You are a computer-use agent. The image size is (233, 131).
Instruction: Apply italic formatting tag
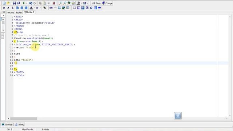(8, 8)
